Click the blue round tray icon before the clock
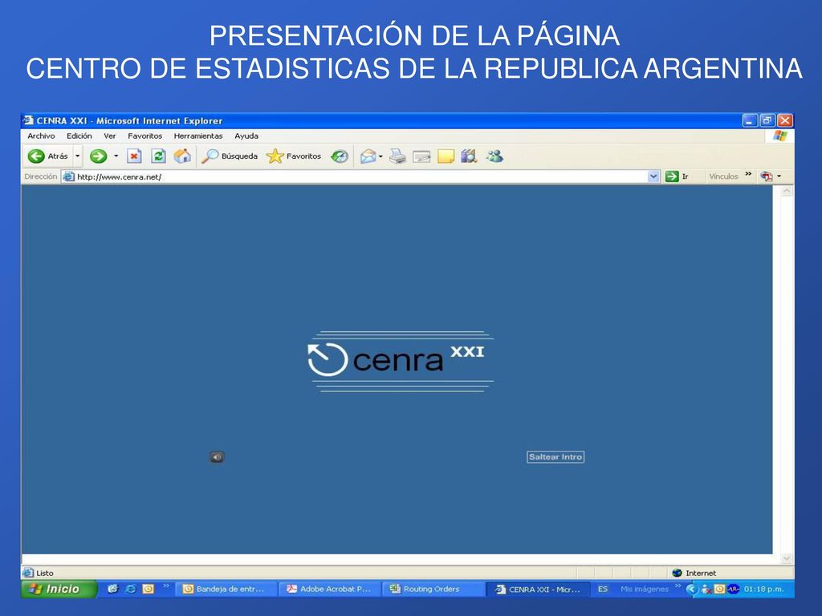The height and width of the screenshot is (616, 822). coord(733,590)
